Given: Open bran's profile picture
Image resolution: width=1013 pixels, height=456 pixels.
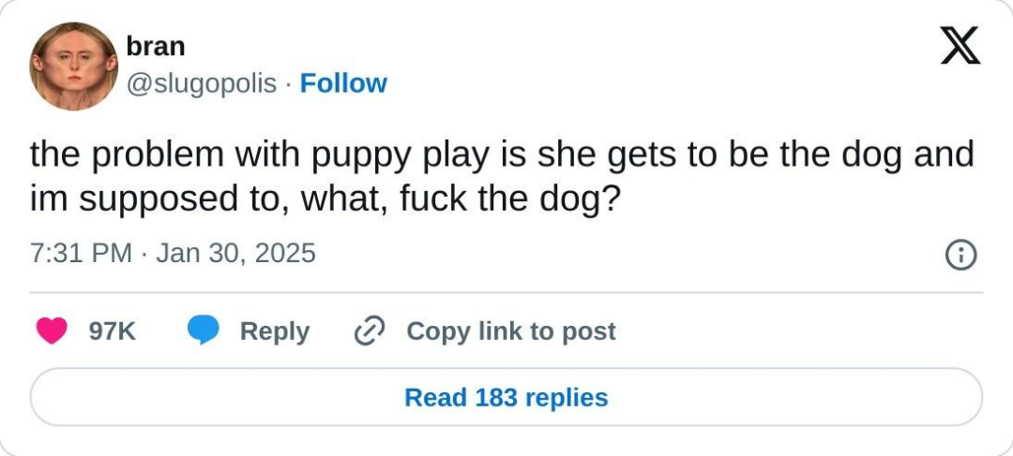Looking at the screenshot, I should 73,66.
